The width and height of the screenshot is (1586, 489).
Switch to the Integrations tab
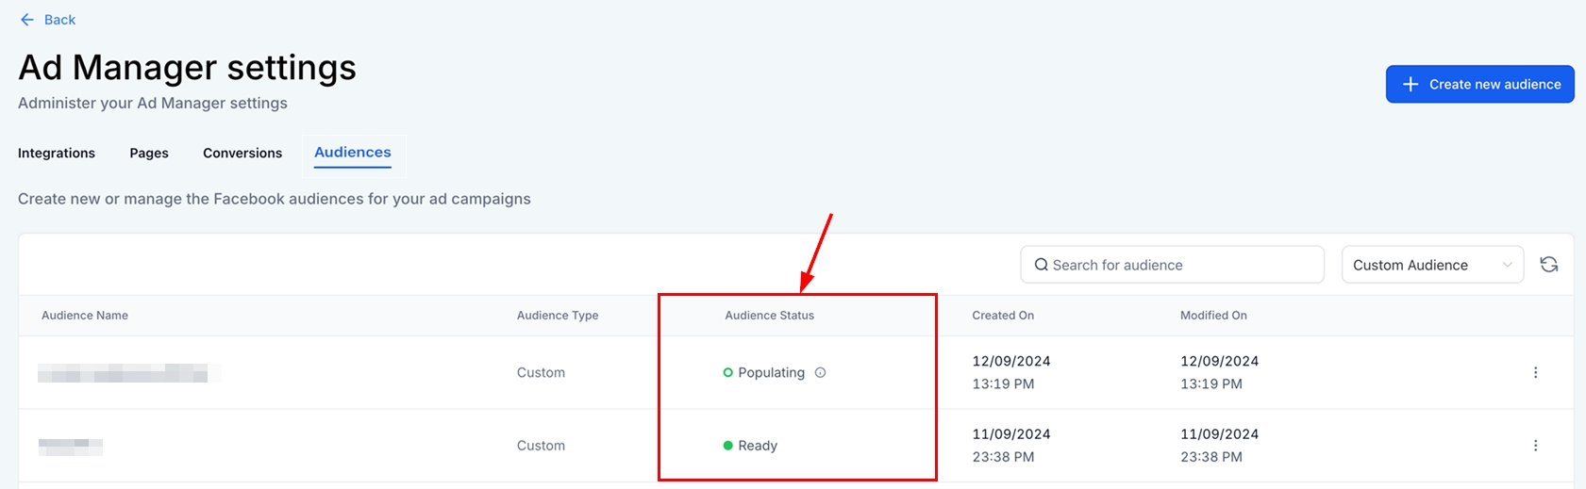57,153
